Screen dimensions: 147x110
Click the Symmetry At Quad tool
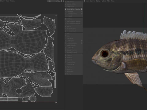(73, 53)
